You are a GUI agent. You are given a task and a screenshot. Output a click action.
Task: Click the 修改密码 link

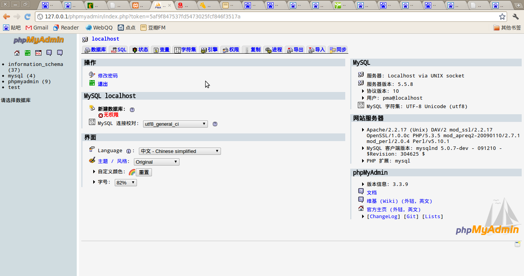(x=108, y=76)
